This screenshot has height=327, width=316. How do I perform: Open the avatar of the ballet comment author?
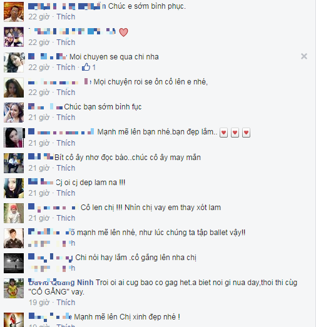point(14,238)
